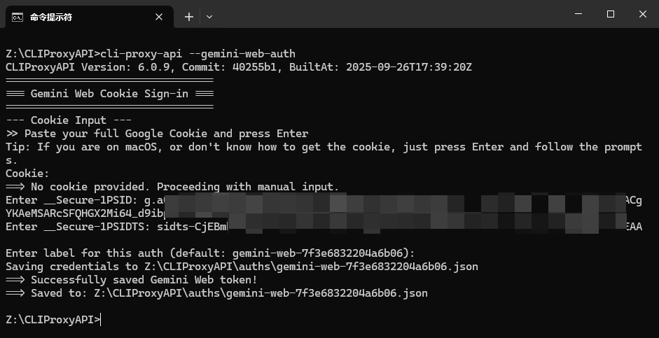The height and width of the screenshot is (338, 659).
Task: Click the --- Cookie Input --- line
Action: pos(69,120)
